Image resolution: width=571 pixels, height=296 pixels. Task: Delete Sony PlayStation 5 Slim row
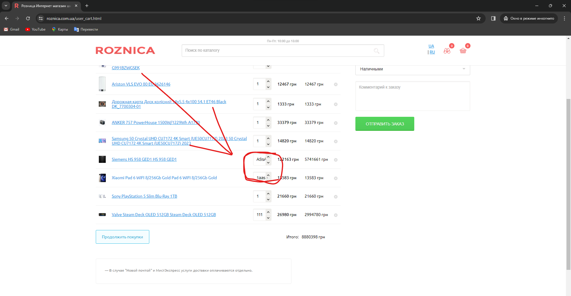click(x=336, y=197)
